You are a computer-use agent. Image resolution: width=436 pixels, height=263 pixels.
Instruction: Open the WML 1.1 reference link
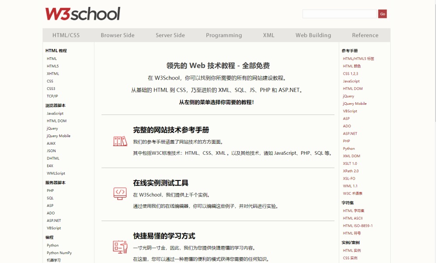point(350,186)
